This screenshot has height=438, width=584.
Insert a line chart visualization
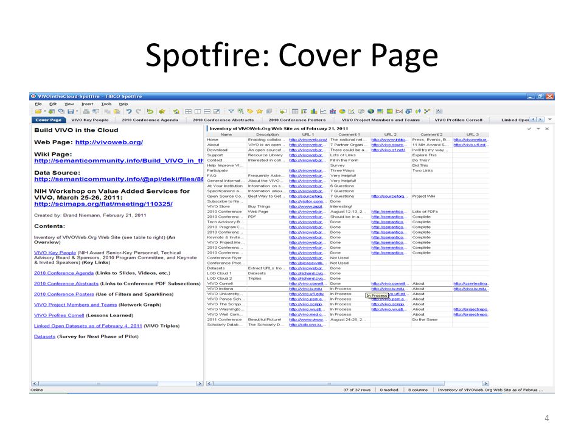[323, 111]
